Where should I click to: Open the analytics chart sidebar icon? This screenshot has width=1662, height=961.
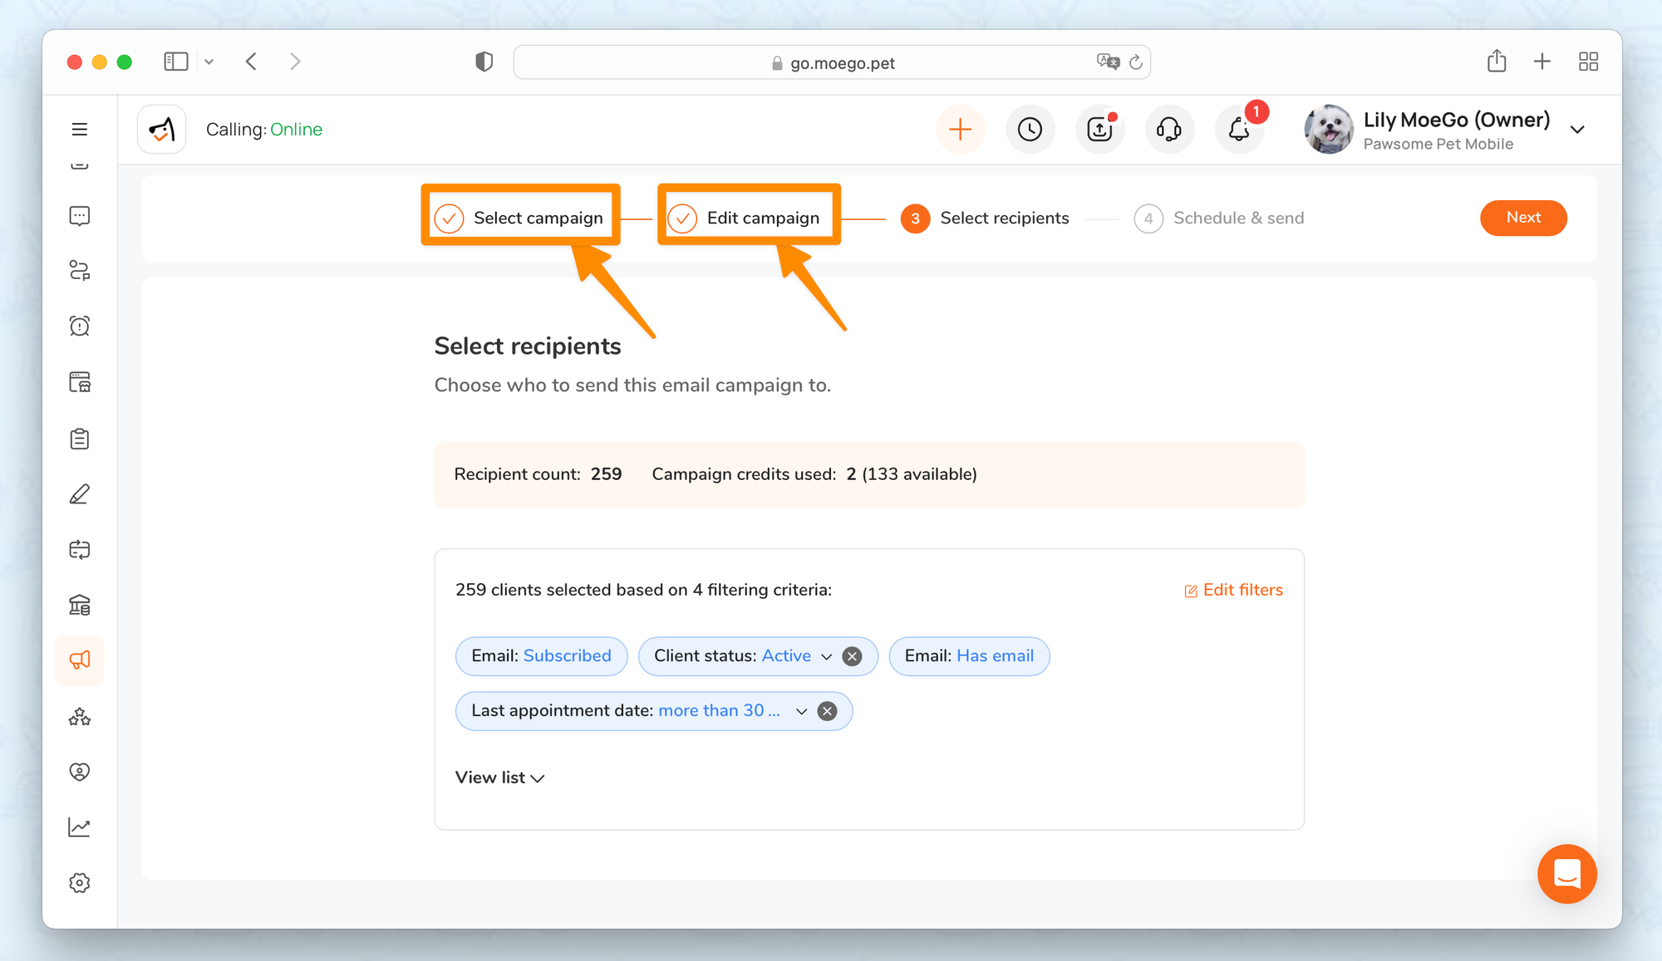tap(80, 827)
